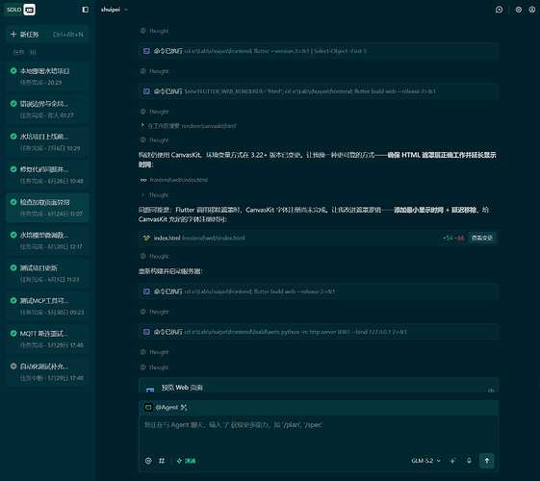Open the GLM-5.2 model dropdown
Image resolution: width=540 pixels, height=481 pixels.
click(425, 461)
